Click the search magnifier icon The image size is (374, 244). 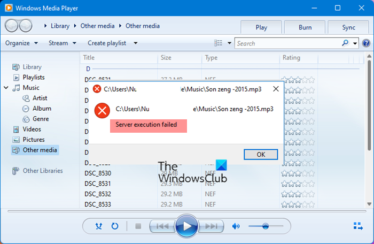click(x=345, y=43)
